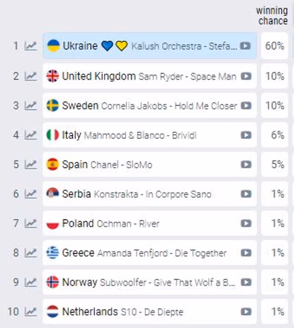Play Sam Ryder's Space Man video
This screenshot has height=328, width=294.
(246, 76)
